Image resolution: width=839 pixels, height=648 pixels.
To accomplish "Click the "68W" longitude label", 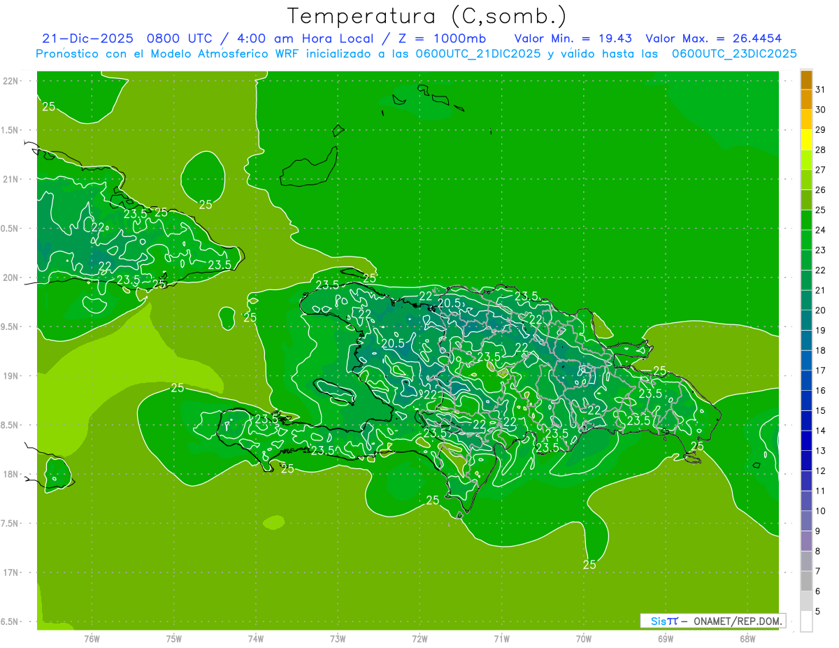I will [747, 638].
